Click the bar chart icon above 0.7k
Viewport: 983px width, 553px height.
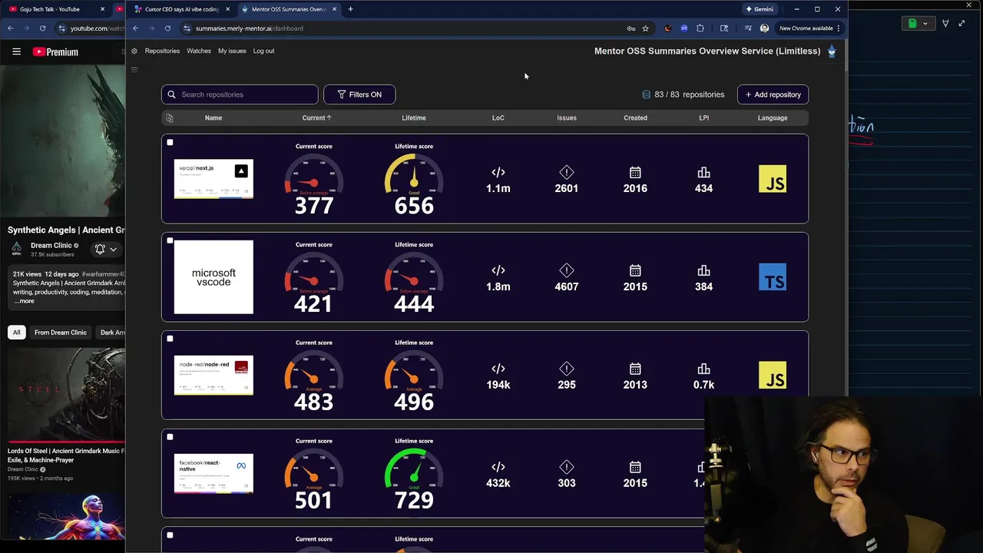[703, 369]
